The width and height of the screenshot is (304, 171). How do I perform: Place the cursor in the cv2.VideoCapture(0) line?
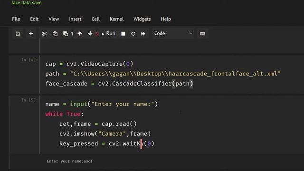point(89,64)
